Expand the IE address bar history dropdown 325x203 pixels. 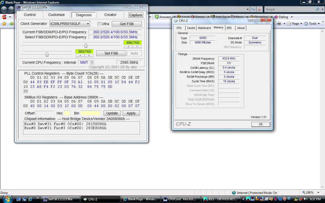click(x=248, y=9)
